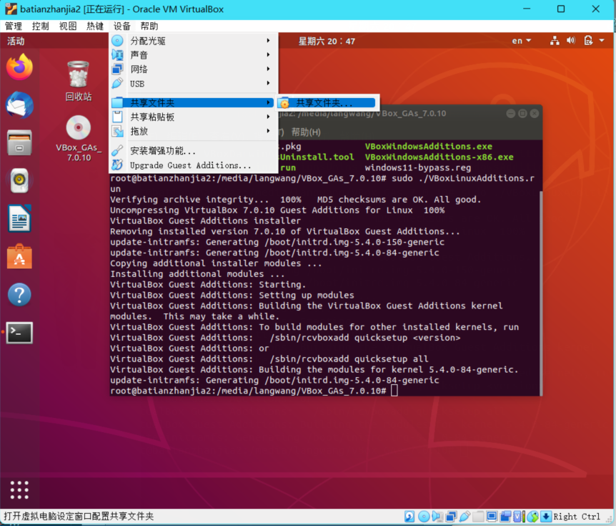Open the 设备 menu
Image resolution: width=616 pixels, height=526 pixels.
[x=121, y=26]
